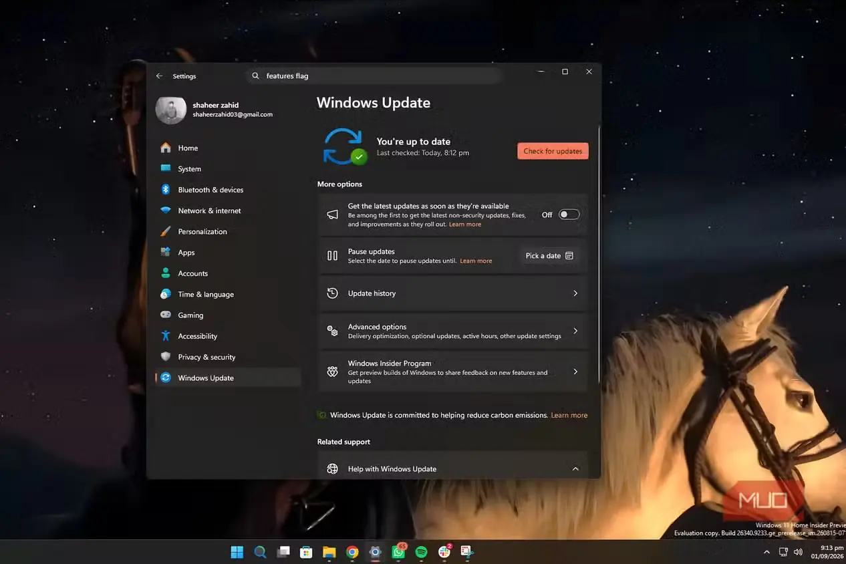This screenshot has height=564, width=846.
Task: Click the globe icon beside Help with Windows Update
Action: click(332, 469)
